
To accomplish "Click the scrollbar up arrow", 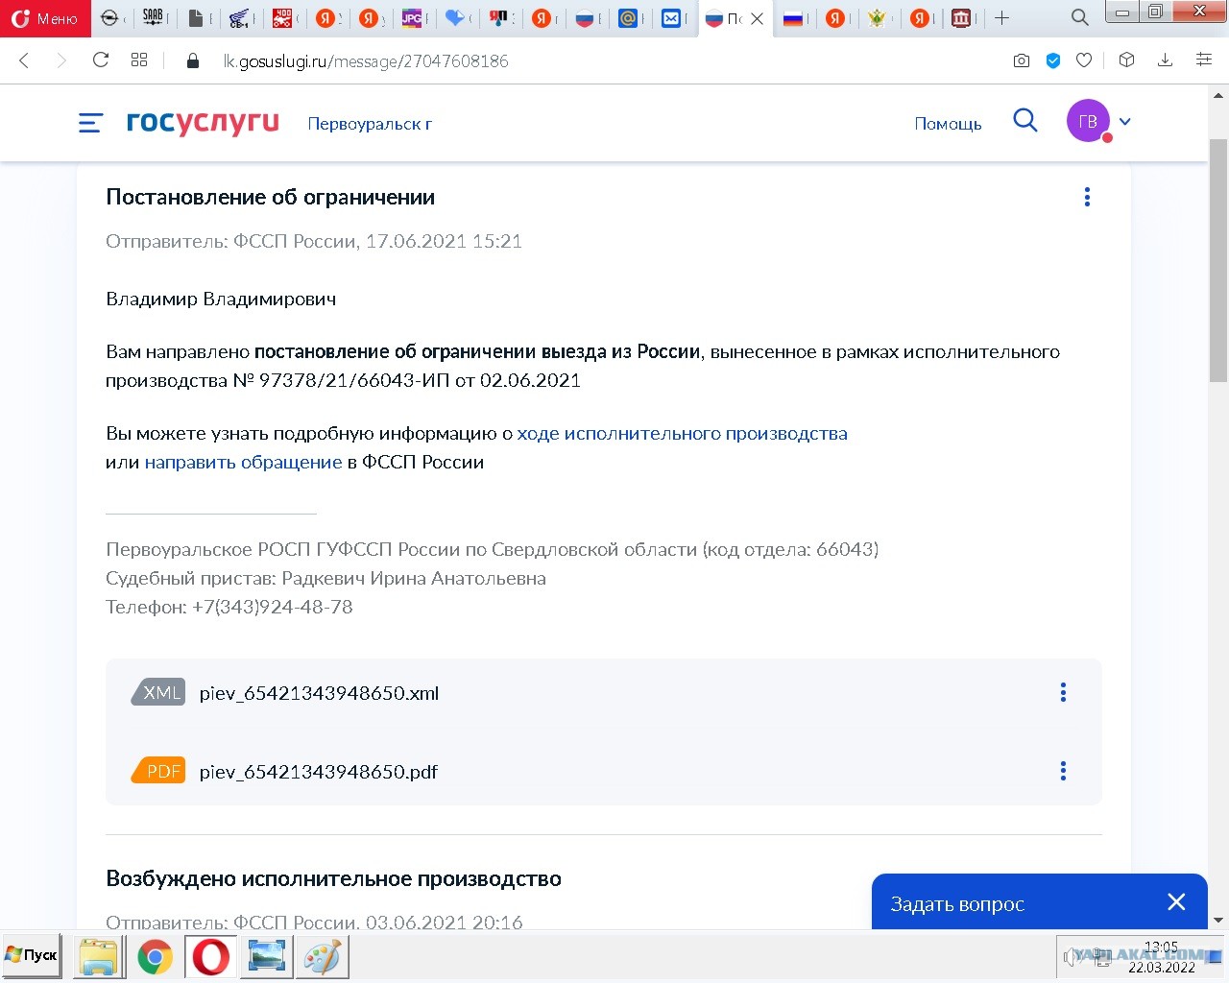I will pyautogui.click(x=1218, y=95).
